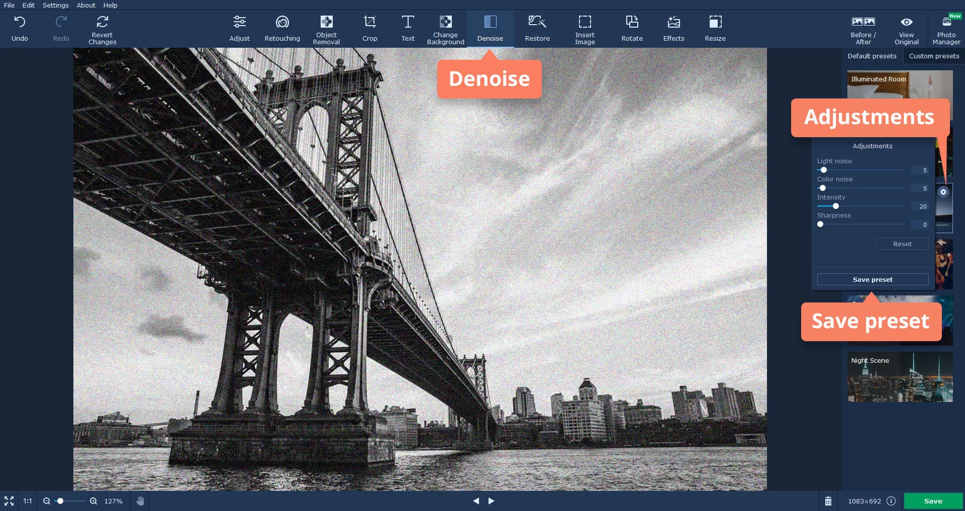The height and width of the screenshot is (511, 965).
Task: Click the trash delete icon
Action: (x=828, y=501)
